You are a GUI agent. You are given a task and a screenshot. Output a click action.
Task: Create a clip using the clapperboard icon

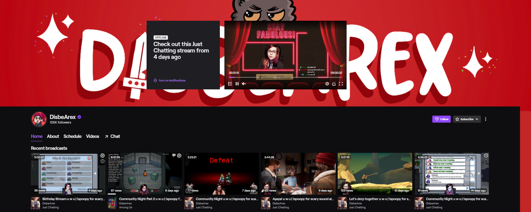tap(334, 84)
